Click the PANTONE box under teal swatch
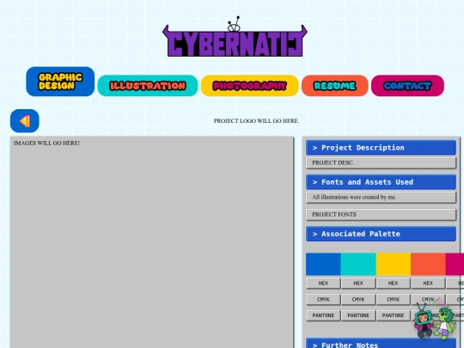The height and width of the screenshot is (348, 464). coord(358,315)
